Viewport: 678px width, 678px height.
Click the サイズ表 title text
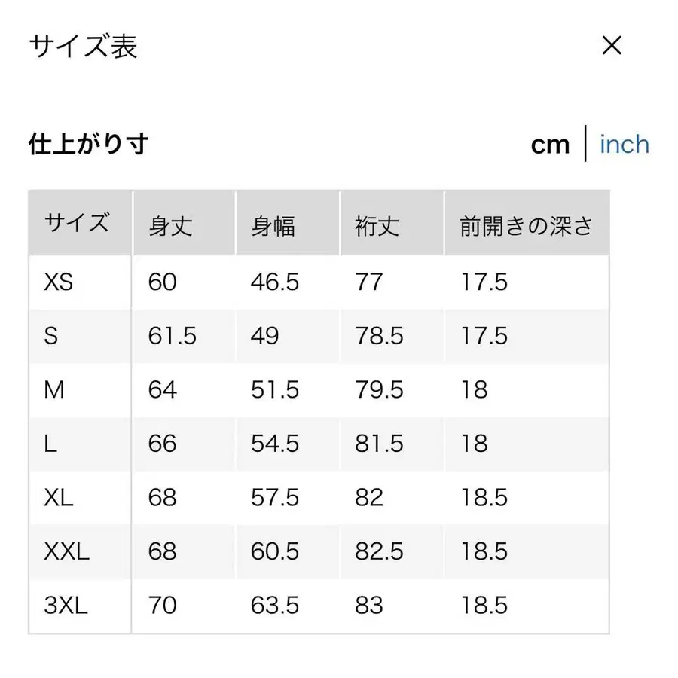point(83,47)
